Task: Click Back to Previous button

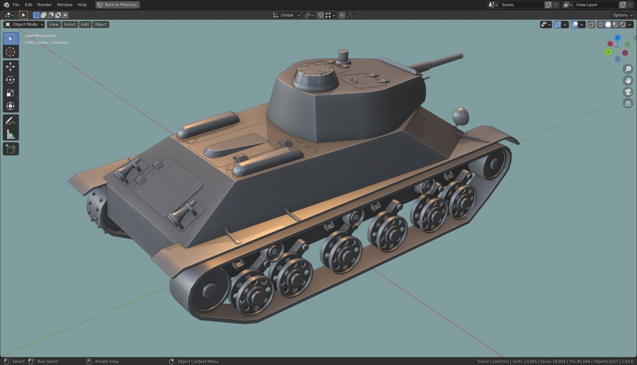Action: [117, 4]
